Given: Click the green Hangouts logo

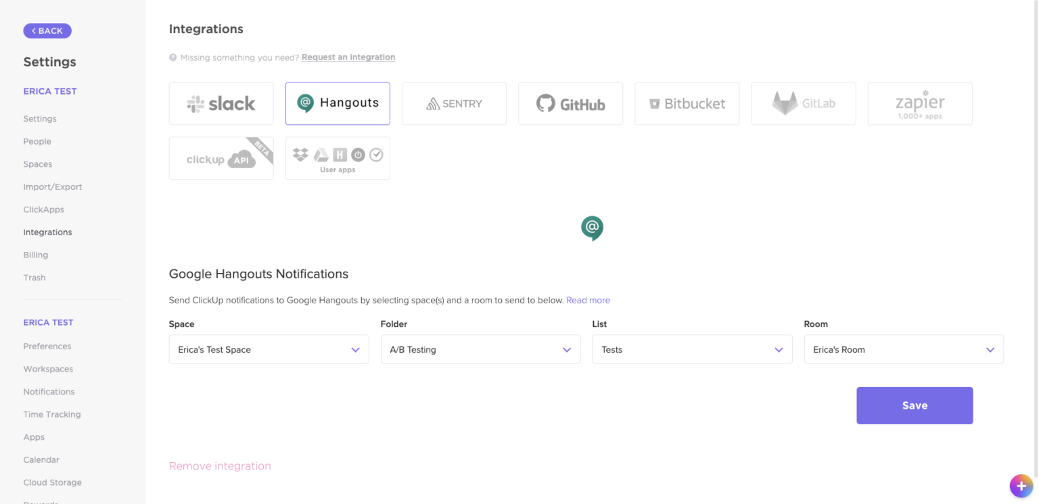Looking at the screenshot, I should pos(592,228).
